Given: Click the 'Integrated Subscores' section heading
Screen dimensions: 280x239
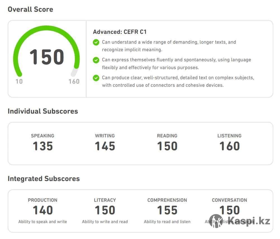Looking at the screenshot, I should (44, 179).
